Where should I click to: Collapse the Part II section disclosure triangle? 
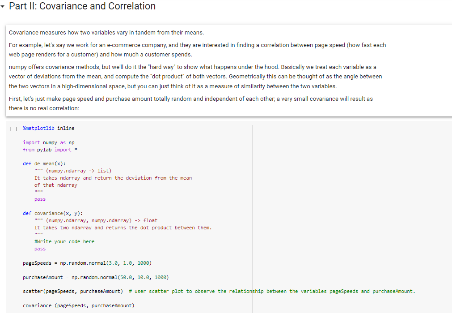click(x=4, y=7)
